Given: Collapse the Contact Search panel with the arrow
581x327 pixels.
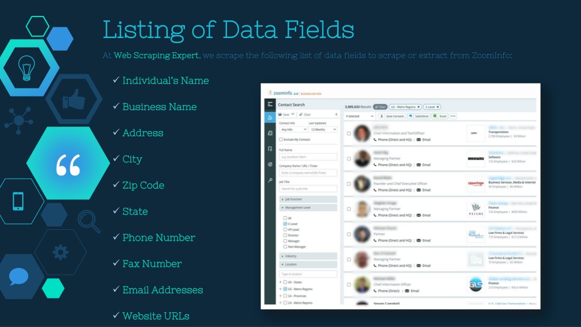Looking at the screenshot, I should tap(336, 114).
